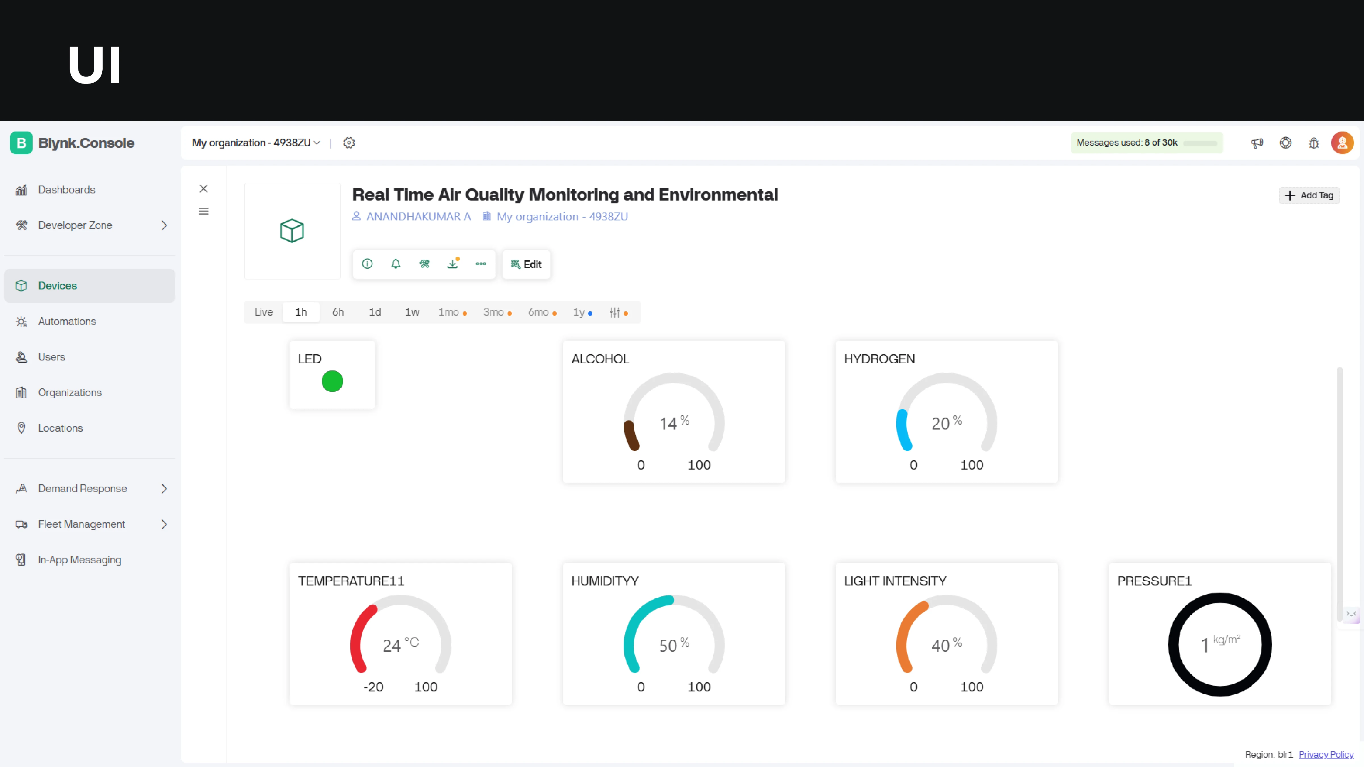Open the three-dots more actions menu
1364x767 pixels.
point(481,264)
